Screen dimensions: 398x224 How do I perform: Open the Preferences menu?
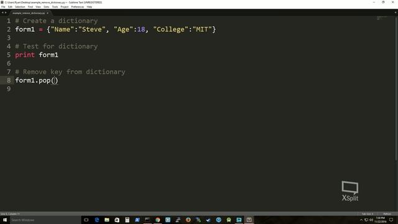(77, 7)
